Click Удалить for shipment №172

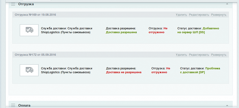(x=181, y=55)
